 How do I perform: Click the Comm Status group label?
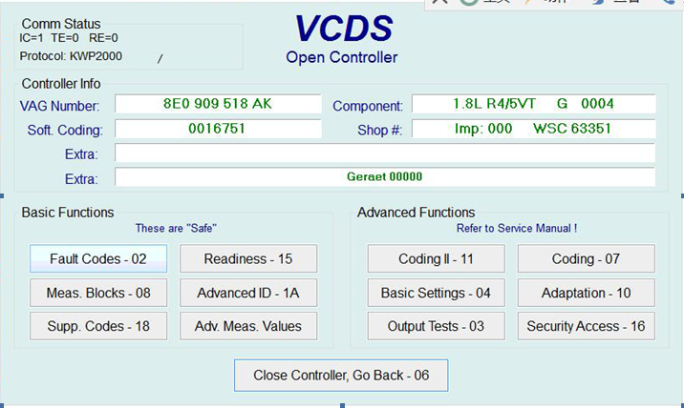[61, 24]
